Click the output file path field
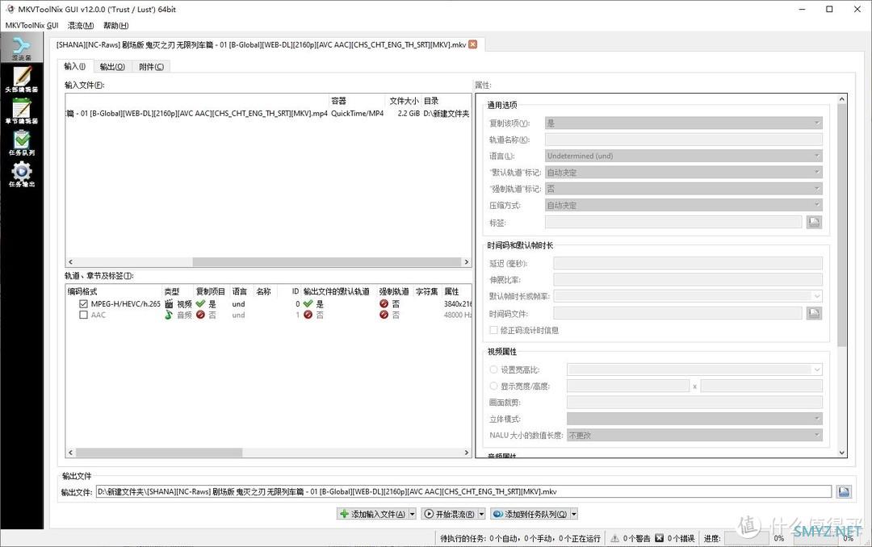The height and width of the screenshot is (547, 872). [x=463, y=491]
